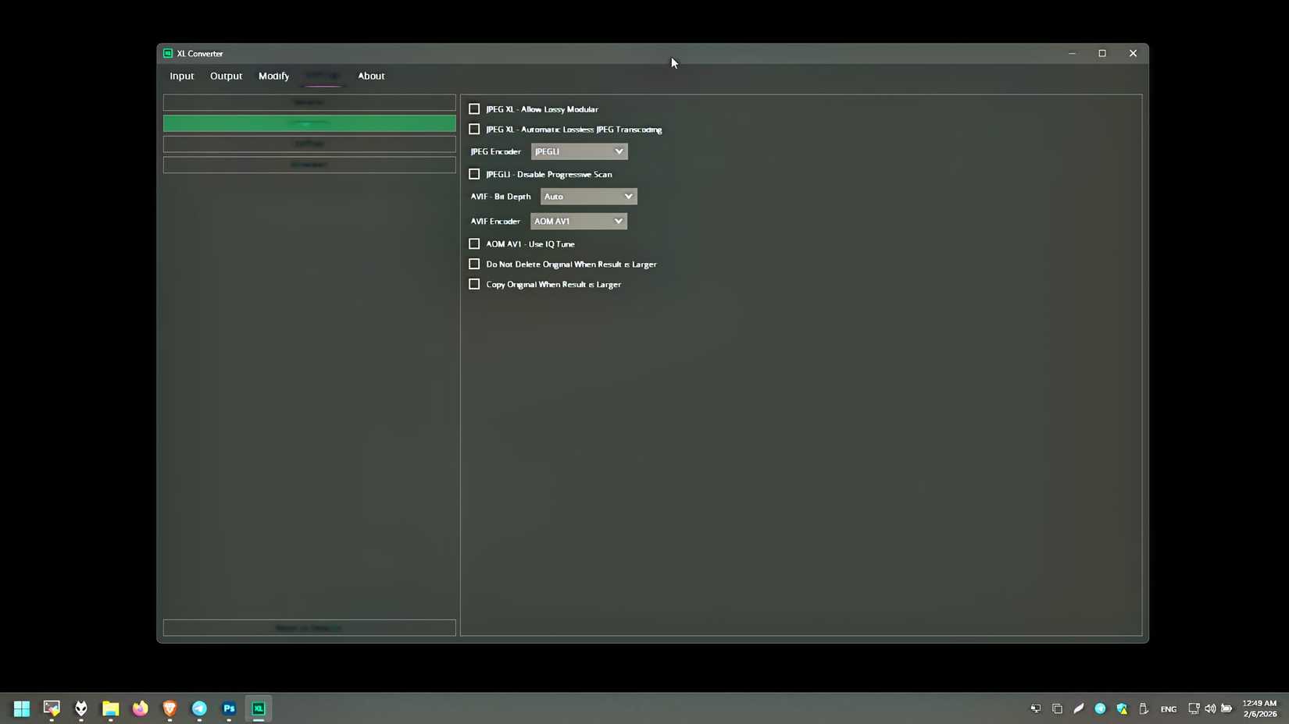This screenshot has height=724, width=1289.
Task: Open XL Converter from the taskbar
Action: pyautogui.click(x=259, y=708)
